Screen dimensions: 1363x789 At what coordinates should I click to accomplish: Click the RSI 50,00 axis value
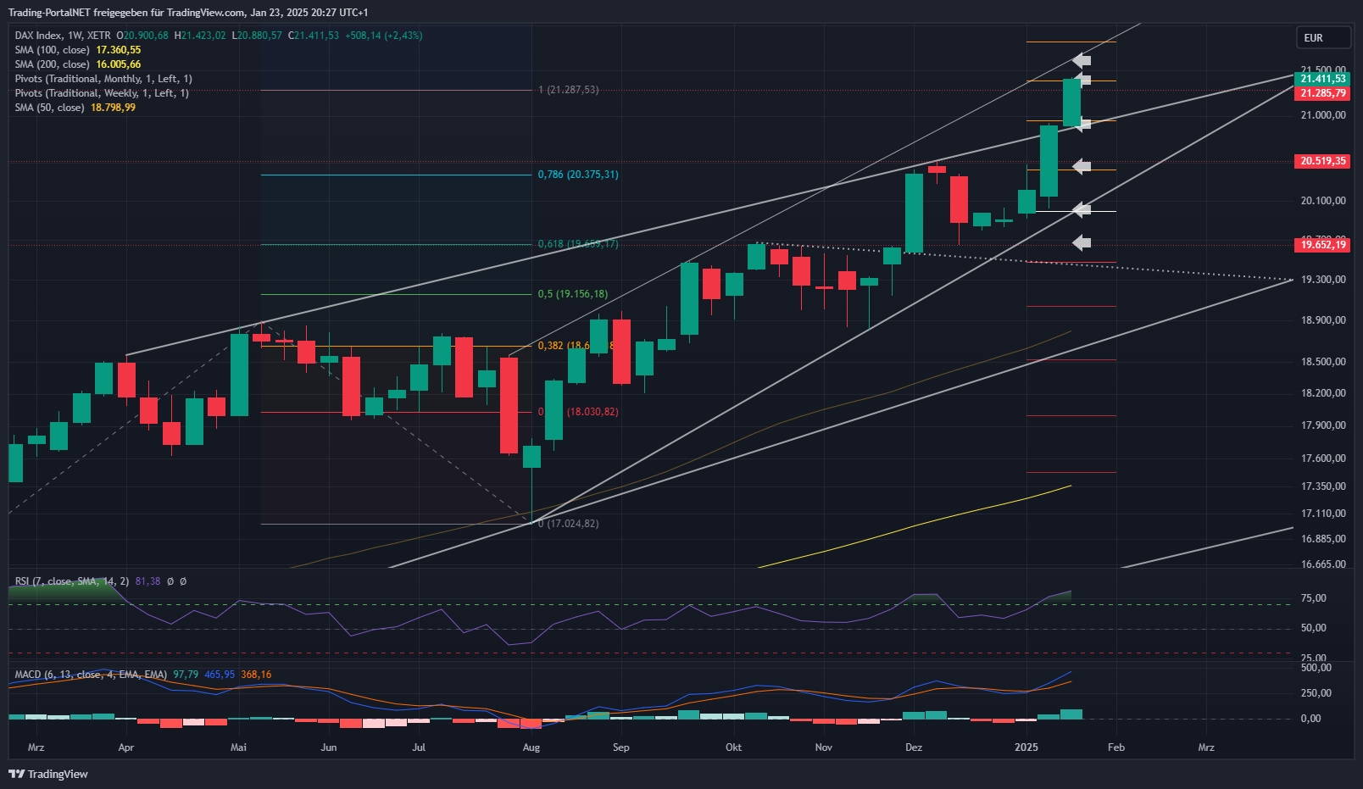pyautogui.click(x=1313, y=628)
